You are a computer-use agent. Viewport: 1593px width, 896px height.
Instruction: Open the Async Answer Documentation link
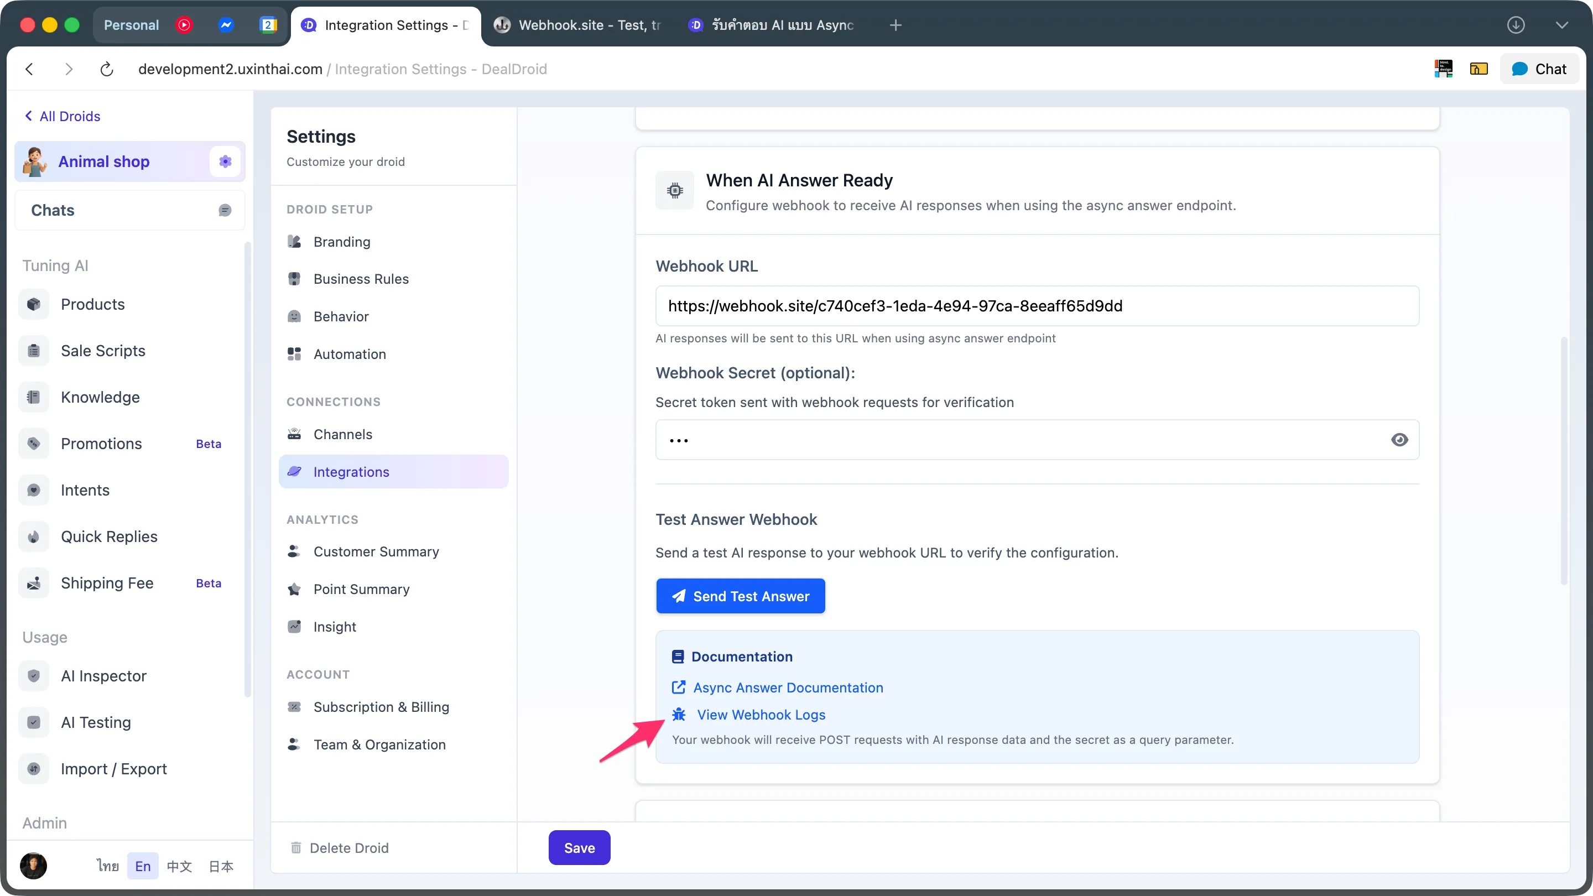tap(788, 687)
